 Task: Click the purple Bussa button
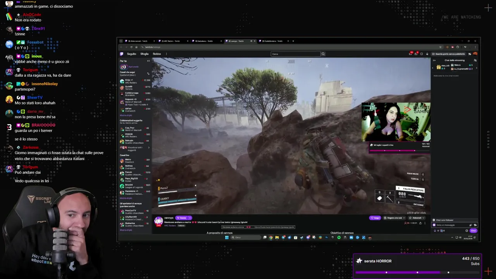[x=181, y=218]
